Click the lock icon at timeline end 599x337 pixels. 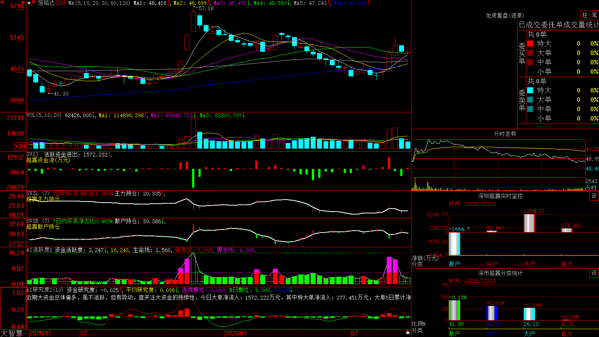pos(408,333)
